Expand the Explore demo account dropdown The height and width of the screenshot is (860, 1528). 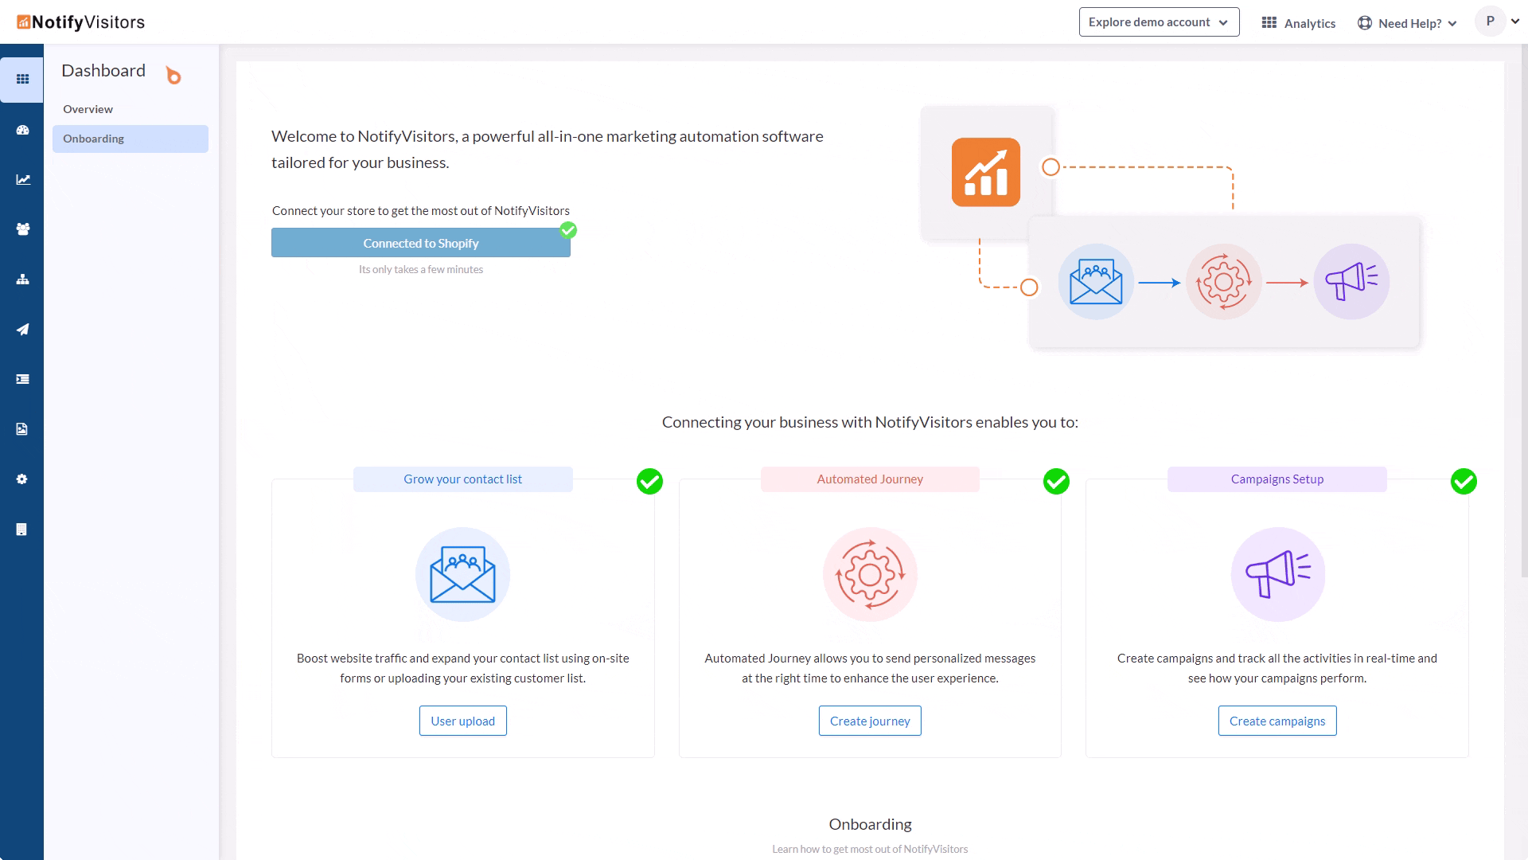[1159, 22]
